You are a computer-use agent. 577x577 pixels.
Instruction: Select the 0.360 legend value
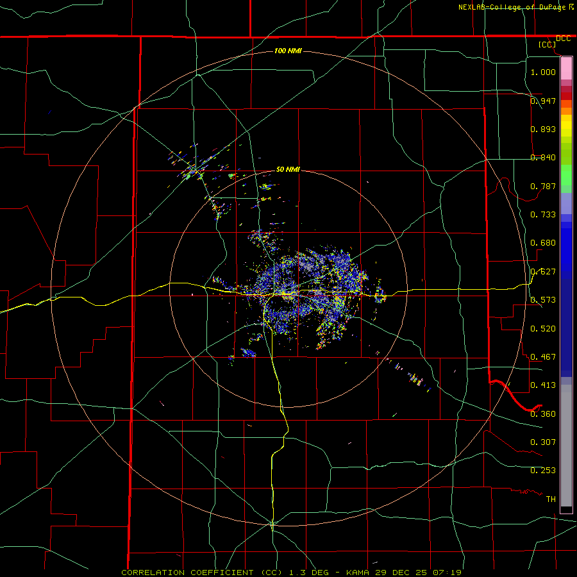pos(543,414)
